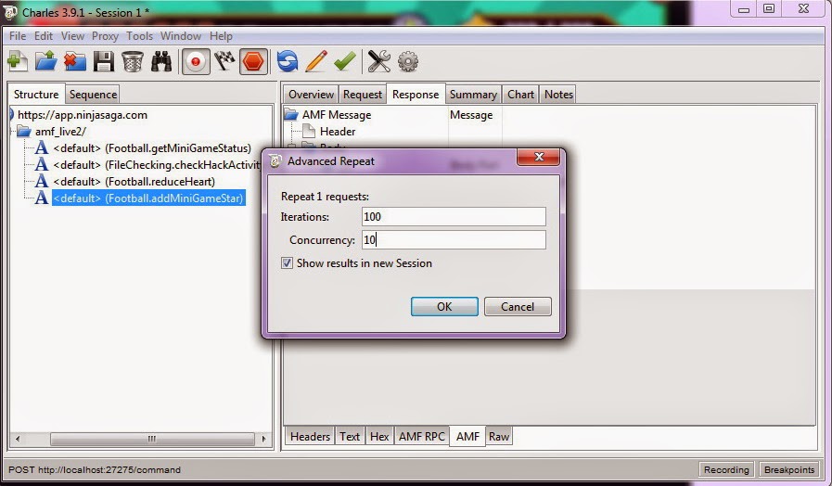Uncheck Show results in new Session
The width and height of the screenshot is (832, 486).
point(287,262)
